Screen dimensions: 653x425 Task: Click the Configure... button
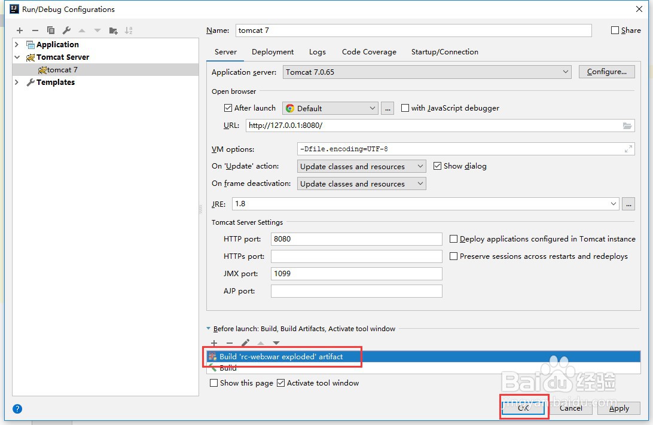pyautogui.click(x=607, y=72)
